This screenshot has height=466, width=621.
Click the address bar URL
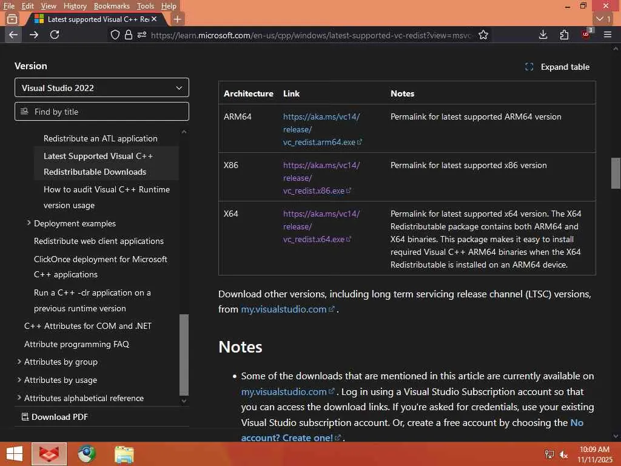click(311, 35)
